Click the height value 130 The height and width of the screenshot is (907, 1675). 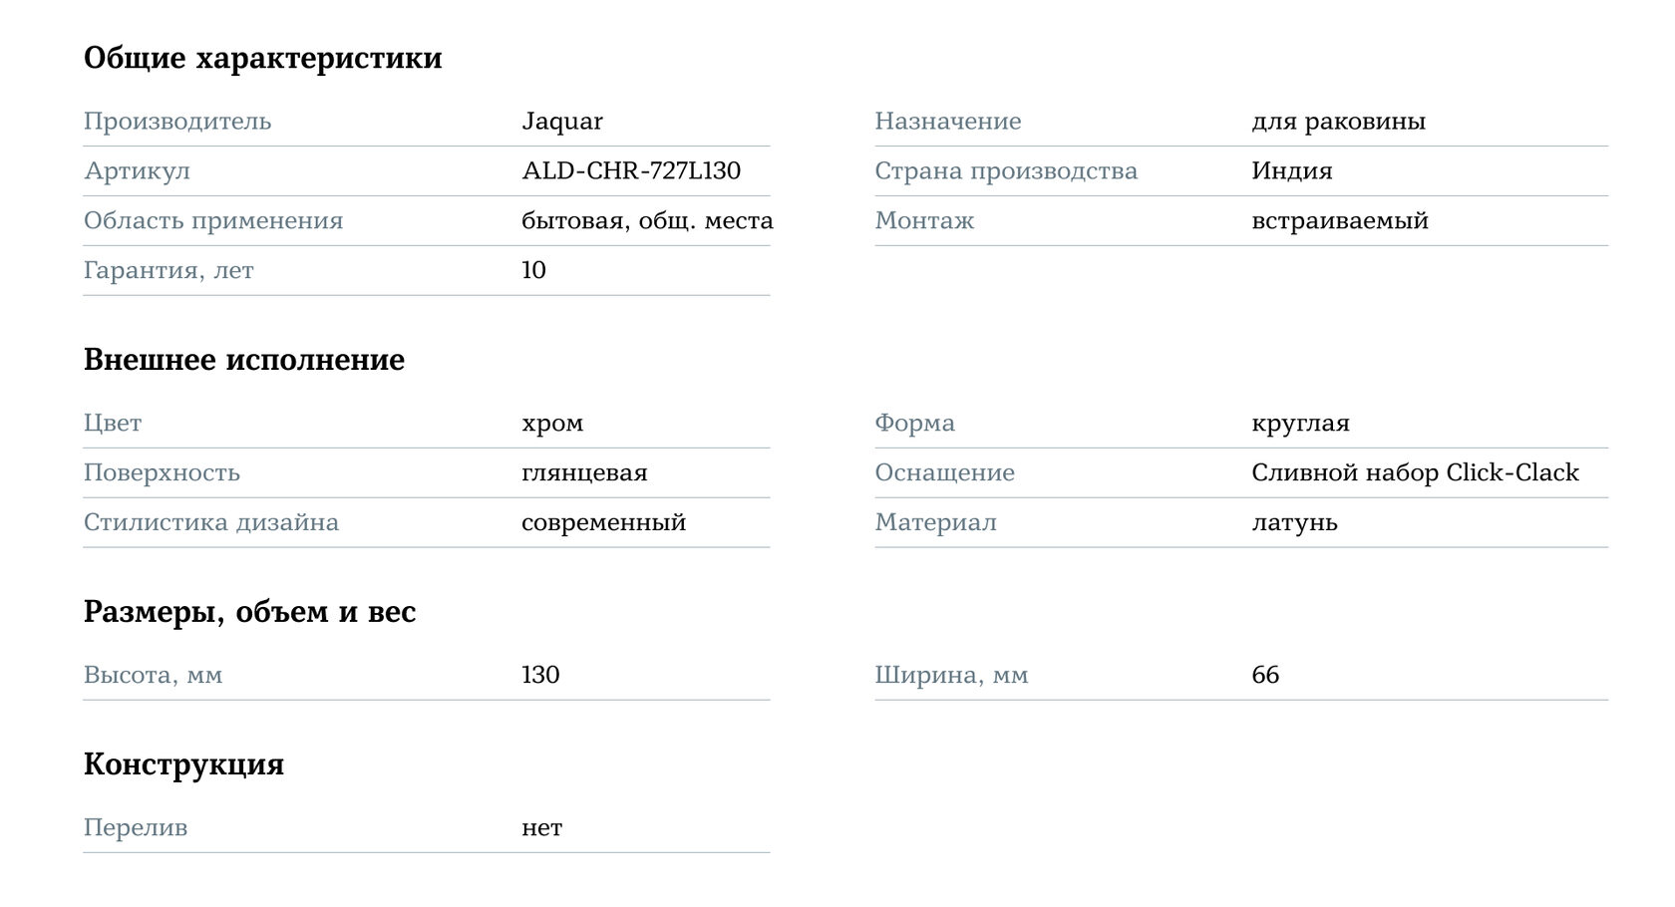point(540,676)
